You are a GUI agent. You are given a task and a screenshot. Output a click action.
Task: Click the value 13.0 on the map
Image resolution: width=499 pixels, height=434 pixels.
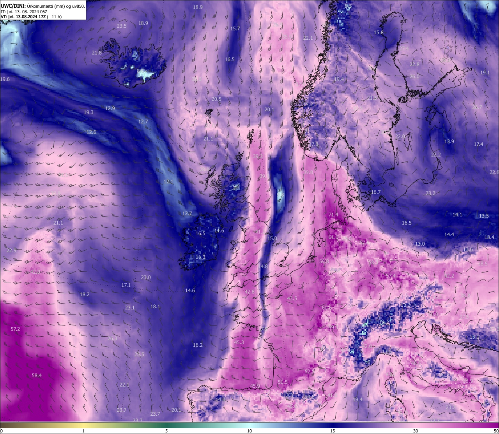420,244
